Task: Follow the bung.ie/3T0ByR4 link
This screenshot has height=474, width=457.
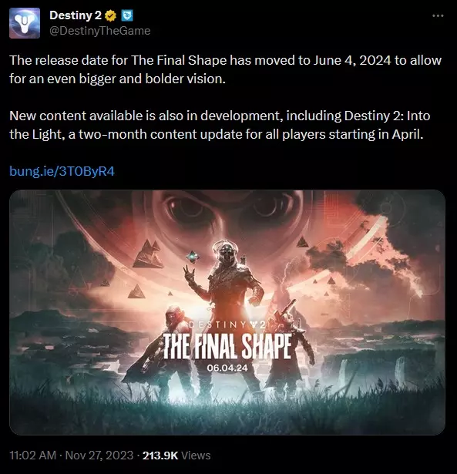Action: pos(62,171)
